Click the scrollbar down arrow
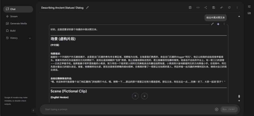 239,101
